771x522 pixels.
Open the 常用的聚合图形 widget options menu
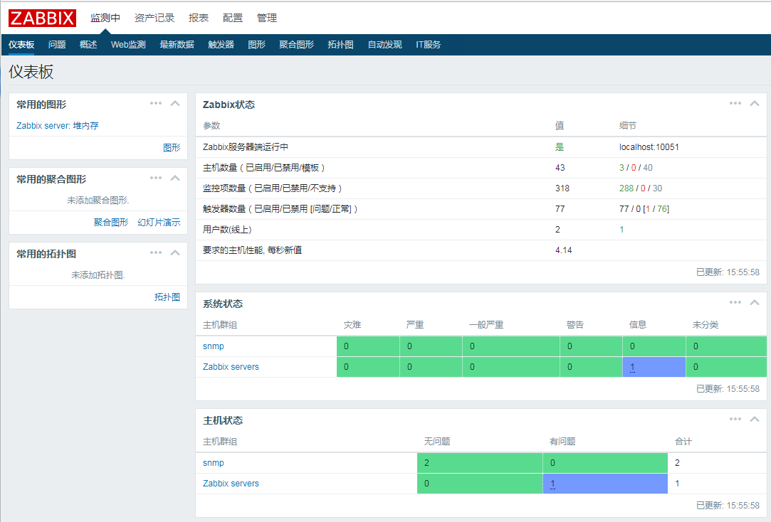(156, 178)
